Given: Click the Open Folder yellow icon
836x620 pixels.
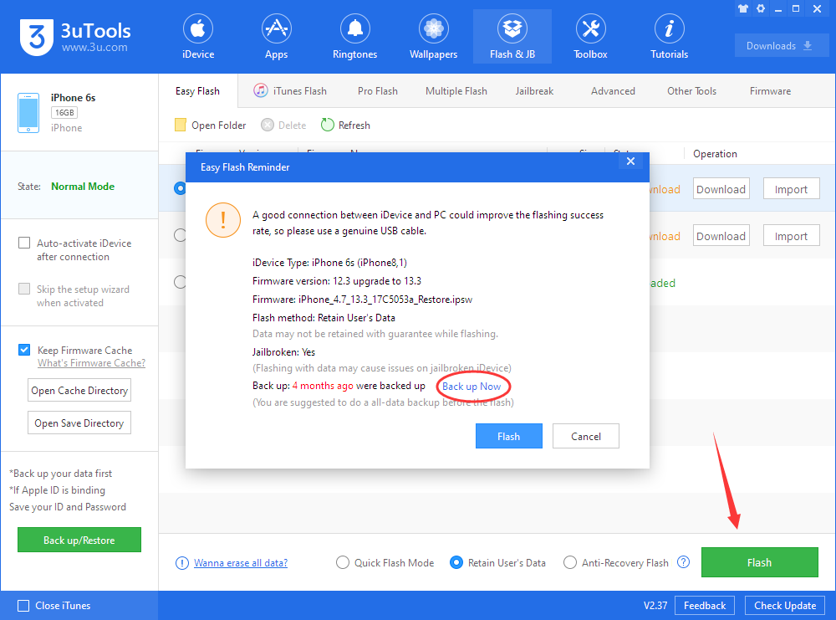Looking at the screenshot, I should 181,125.
